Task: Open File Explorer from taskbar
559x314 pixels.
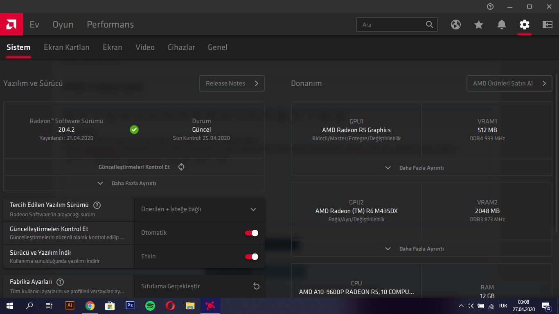Action: tap(190, 305)
